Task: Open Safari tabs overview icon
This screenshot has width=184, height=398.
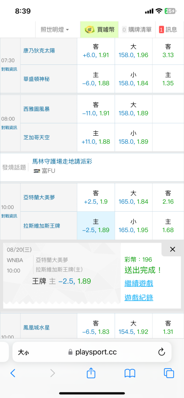Action: pyautogui.click(x=169, y=373)
